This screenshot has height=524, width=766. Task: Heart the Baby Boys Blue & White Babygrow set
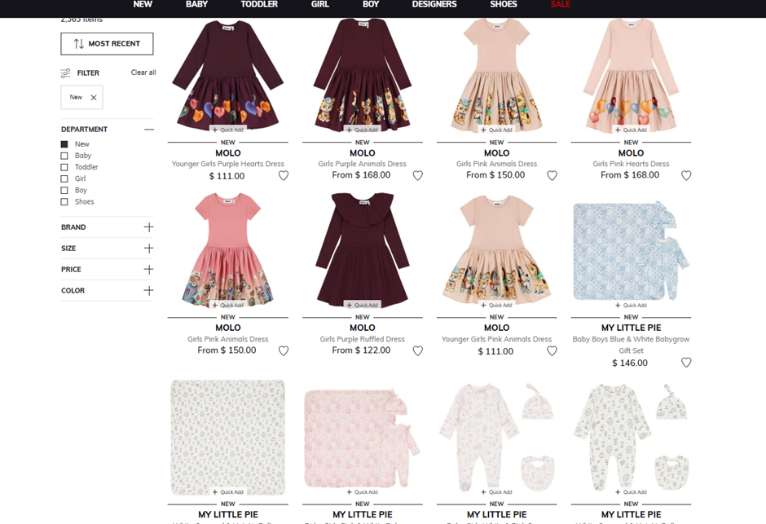[x=686, y=363]
